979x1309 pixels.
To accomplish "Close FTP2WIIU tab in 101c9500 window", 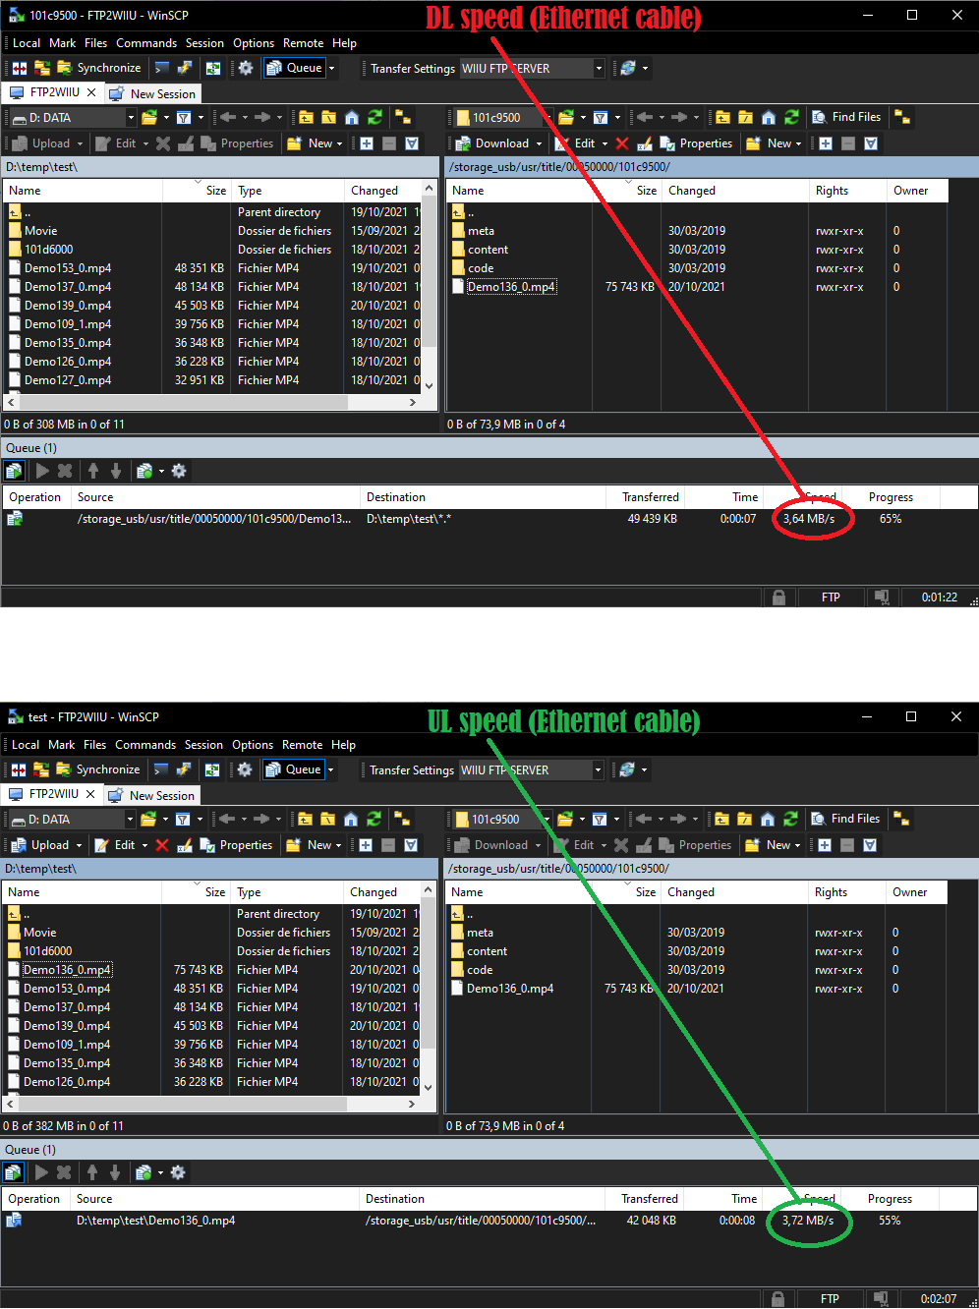I will [x=91, y=92].
